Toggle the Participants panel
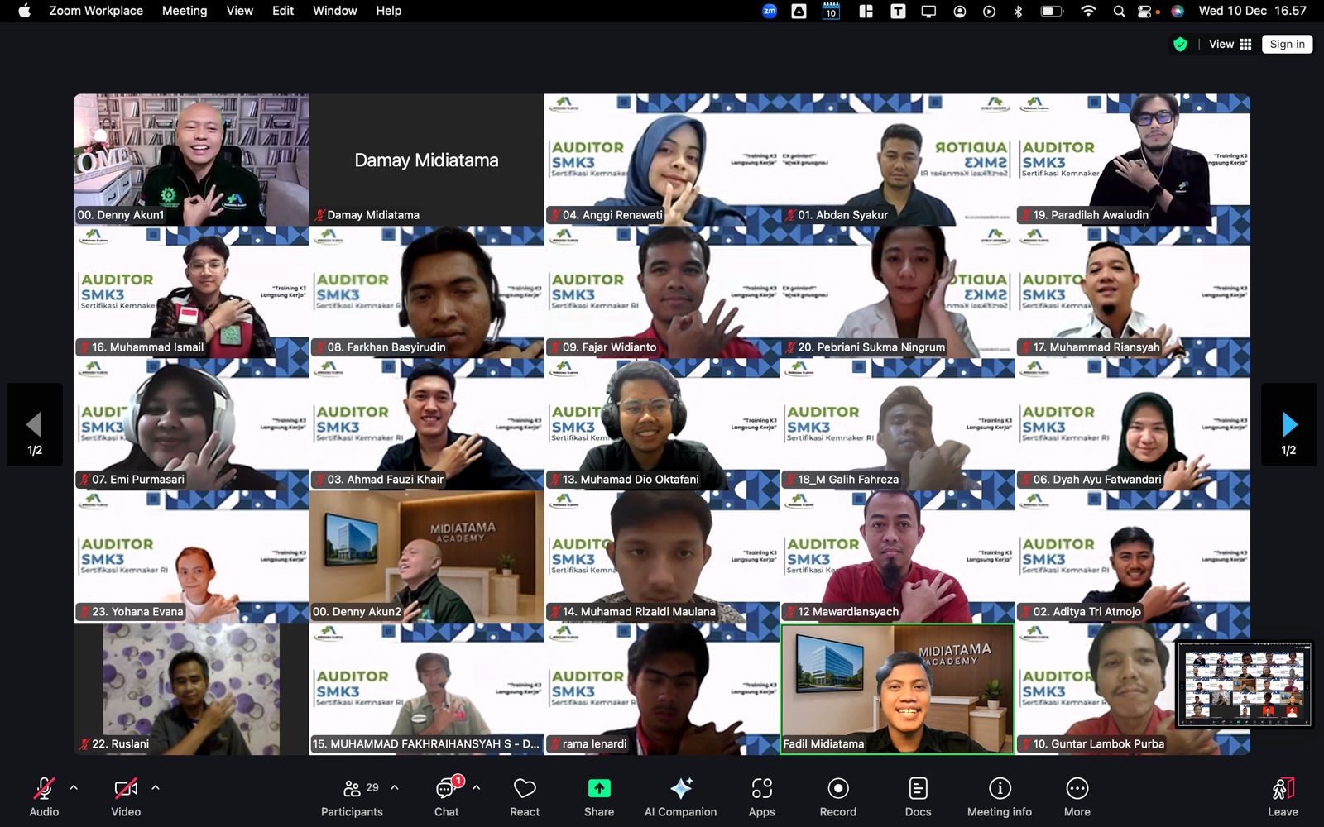This screenshot has height=827, width=1324. [353, 797]
